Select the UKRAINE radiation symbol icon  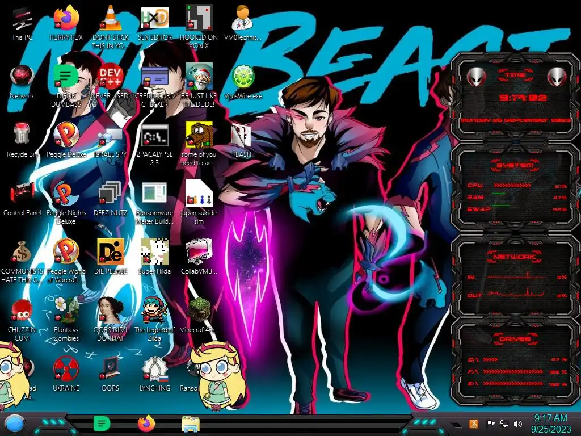point(66,375)
